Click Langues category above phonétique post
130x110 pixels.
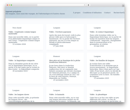(x=97, y=90)
